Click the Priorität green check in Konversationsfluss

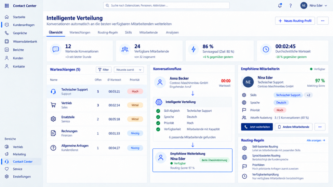(x=158, y=123)
